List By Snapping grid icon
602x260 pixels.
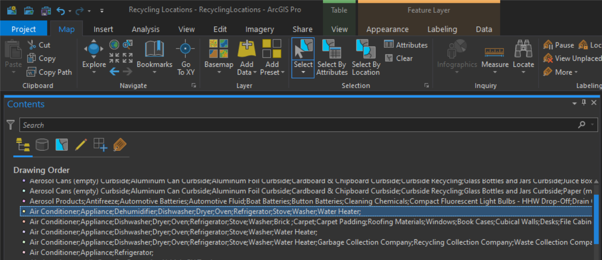click(100, 145)
